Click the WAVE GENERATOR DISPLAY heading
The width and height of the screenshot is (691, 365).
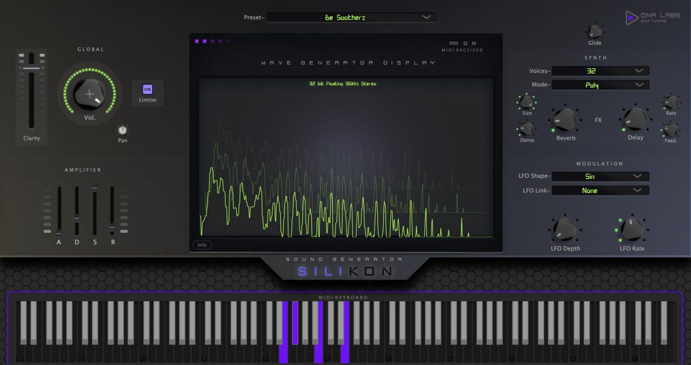tap(348, 63)
